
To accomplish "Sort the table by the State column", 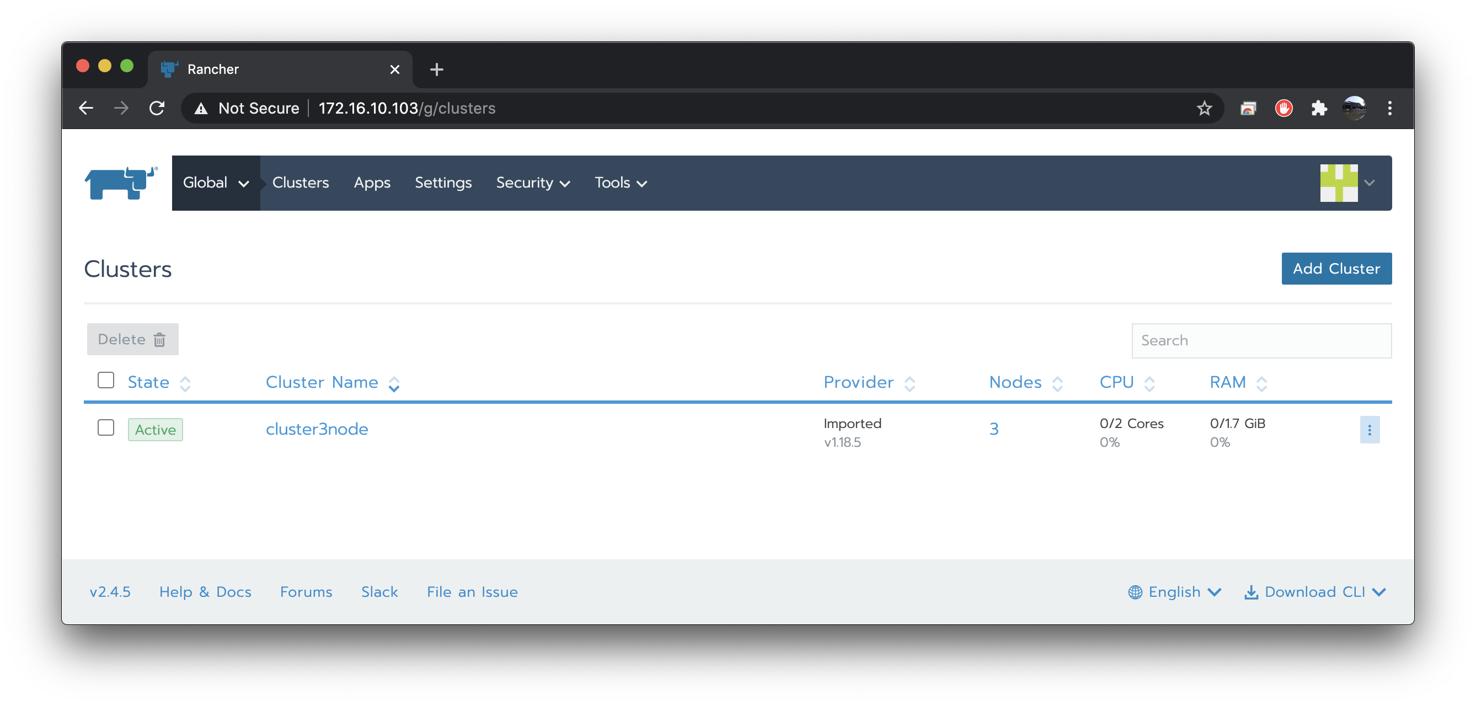I will click(x=148, y=382).
